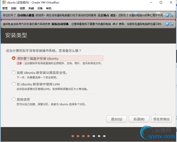The image size is (177, 142).
Task: Open the 控制 menu
Action: pos(14,8)
